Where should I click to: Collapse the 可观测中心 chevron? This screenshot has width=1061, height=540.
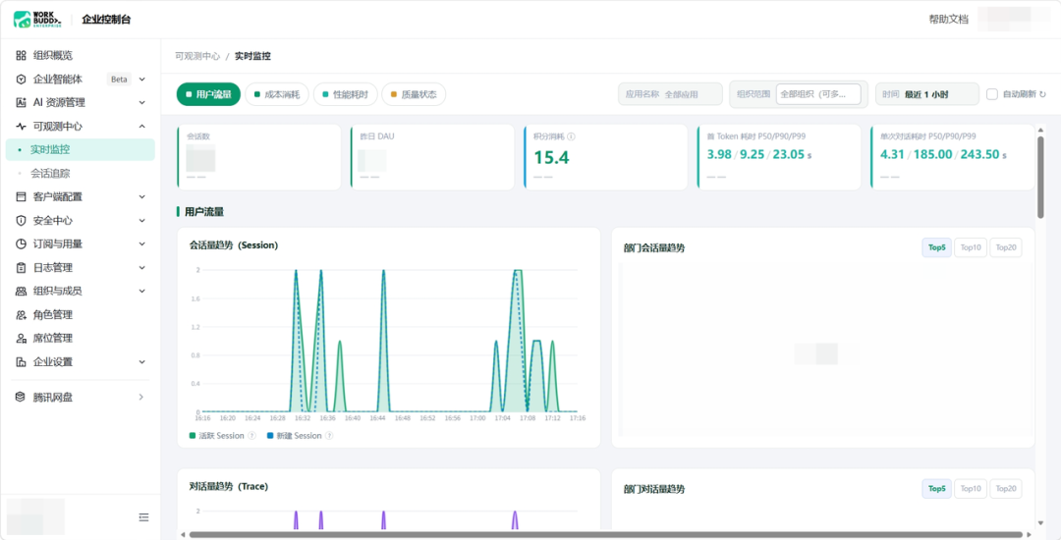coord(142,127)
